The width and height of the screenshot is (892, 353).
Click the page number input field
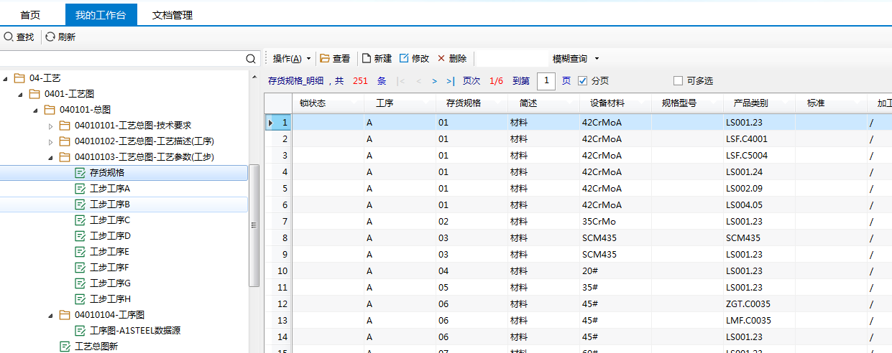(546, 81)
